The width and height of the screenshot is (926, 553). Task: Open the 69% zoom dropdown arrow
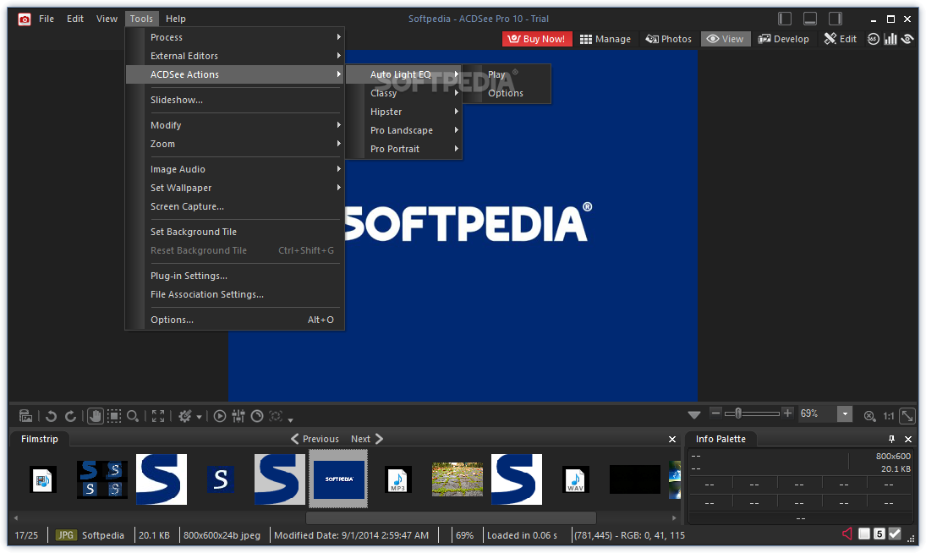845,413
